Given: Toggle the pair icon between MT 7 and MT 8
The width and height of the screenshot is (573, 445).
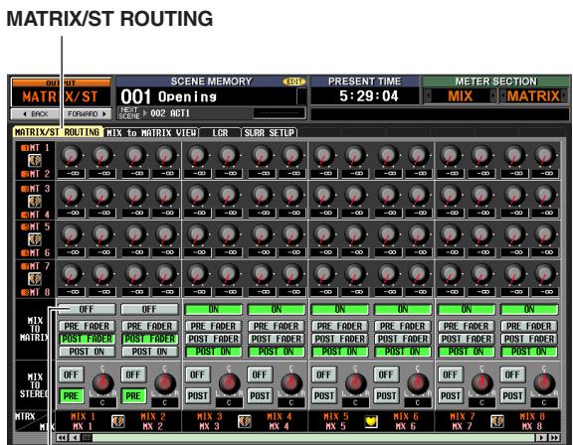Looking at the screenshot, I should pos(35,279).
